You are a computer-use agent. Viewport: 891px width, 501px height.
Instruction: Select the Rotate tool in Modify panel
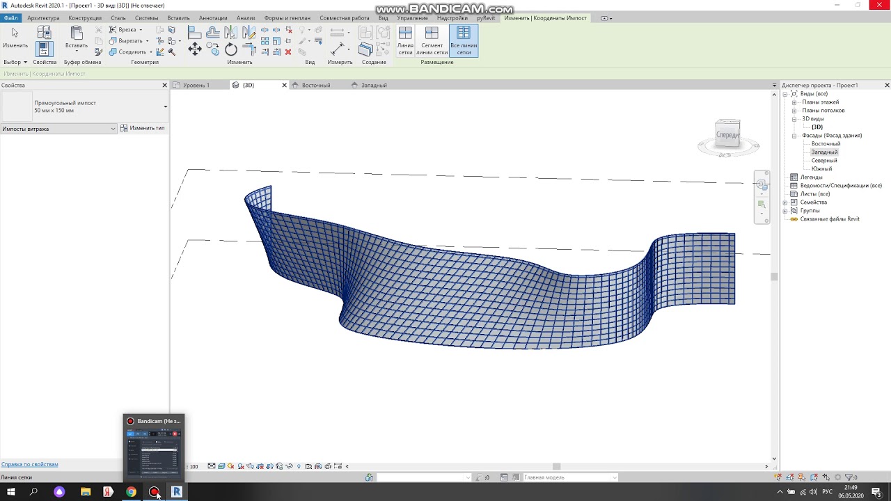click(x=231, y=49)
